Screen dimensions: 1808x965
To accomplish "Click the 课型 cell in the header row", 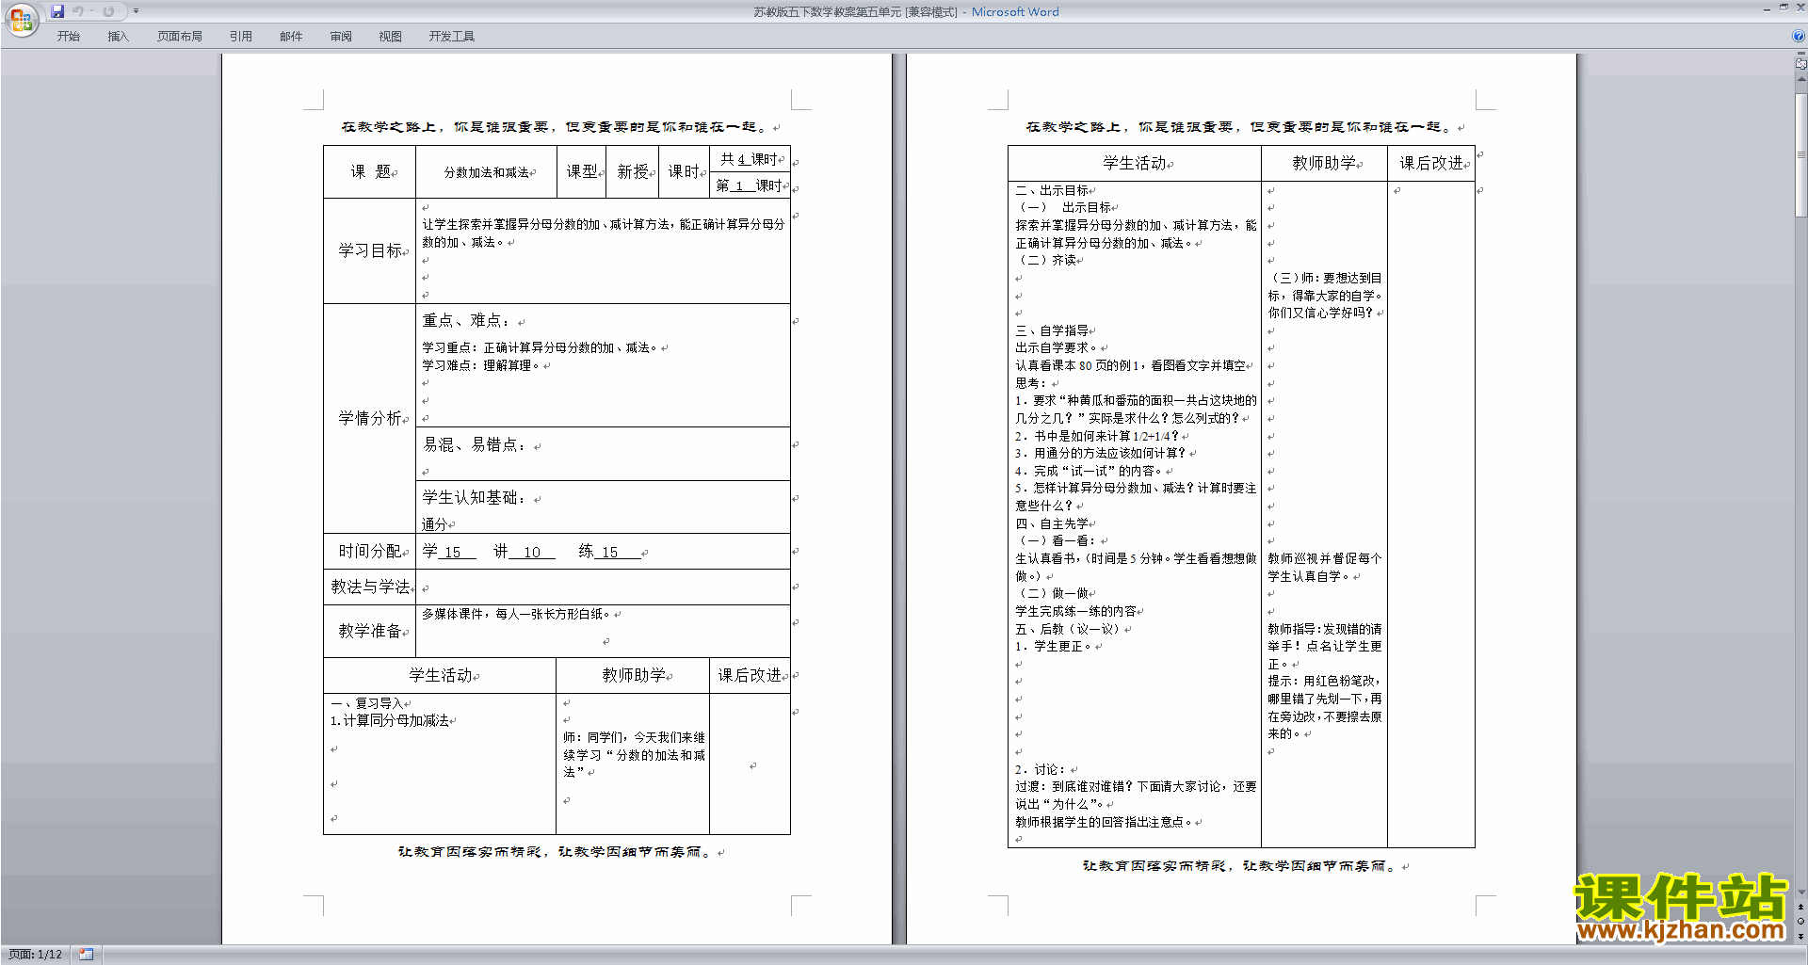I will click(582, 171).
